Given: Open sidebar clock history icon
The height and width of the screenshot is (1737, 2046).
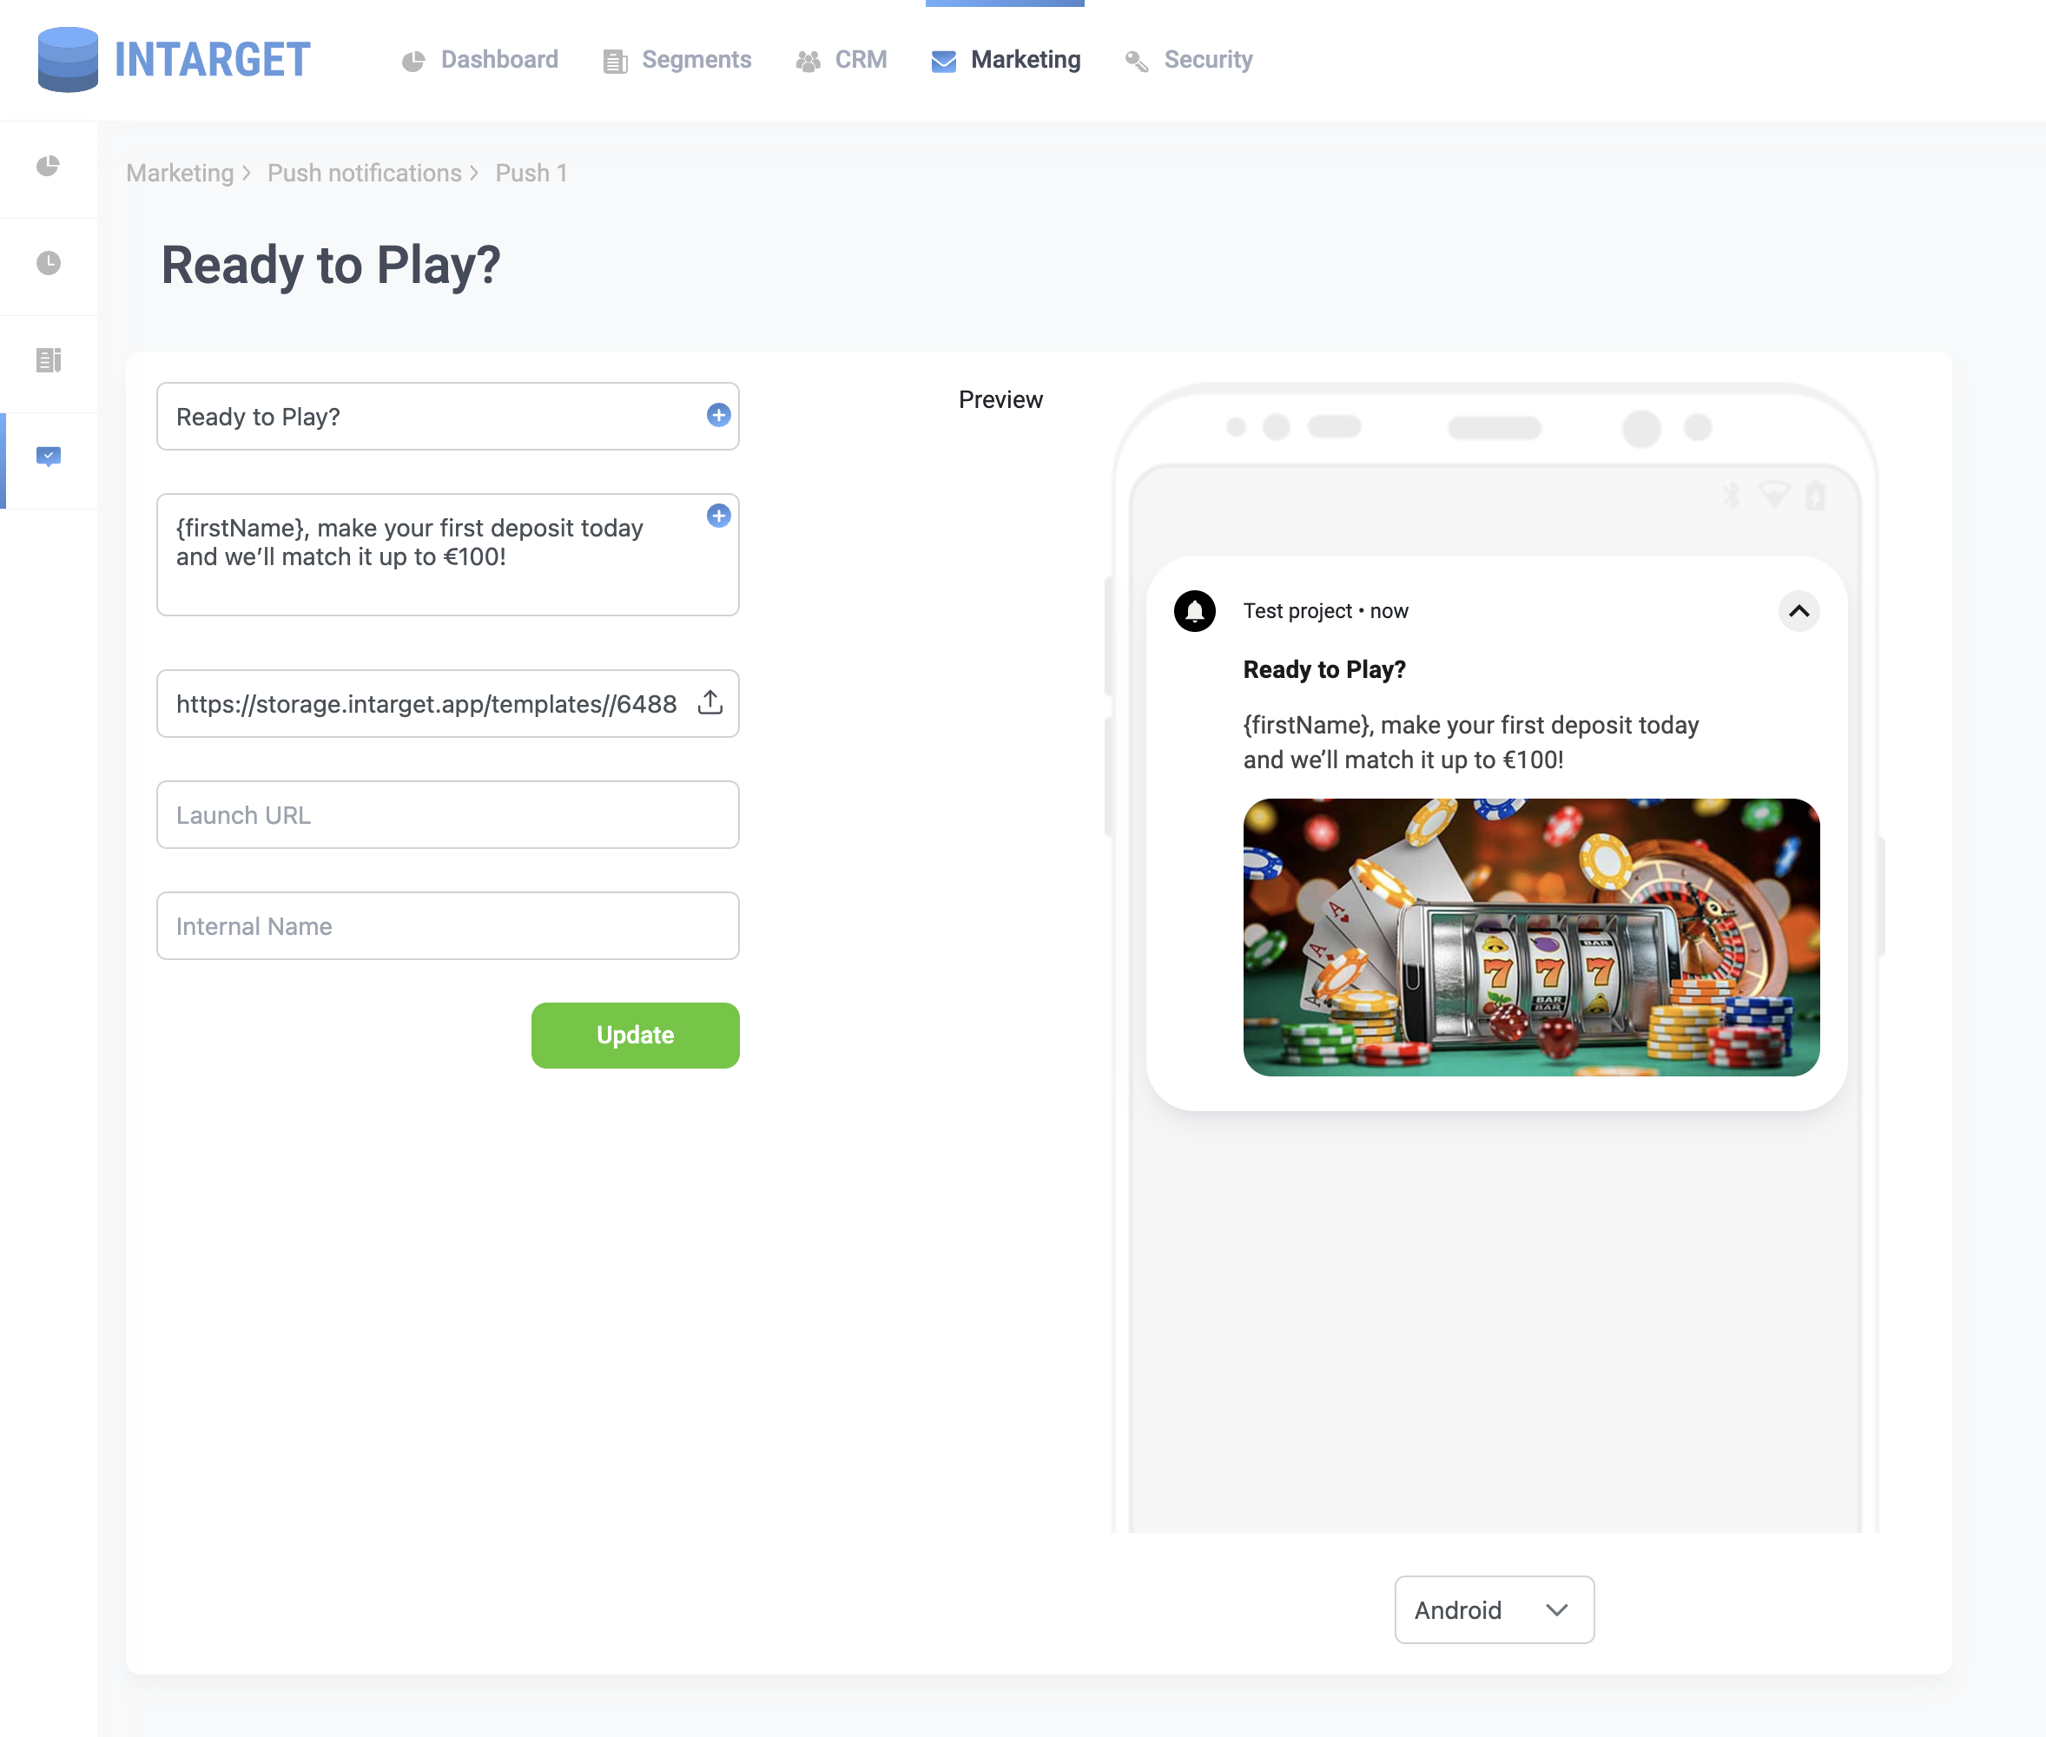Looking at the screenshot, I should 49,263.
